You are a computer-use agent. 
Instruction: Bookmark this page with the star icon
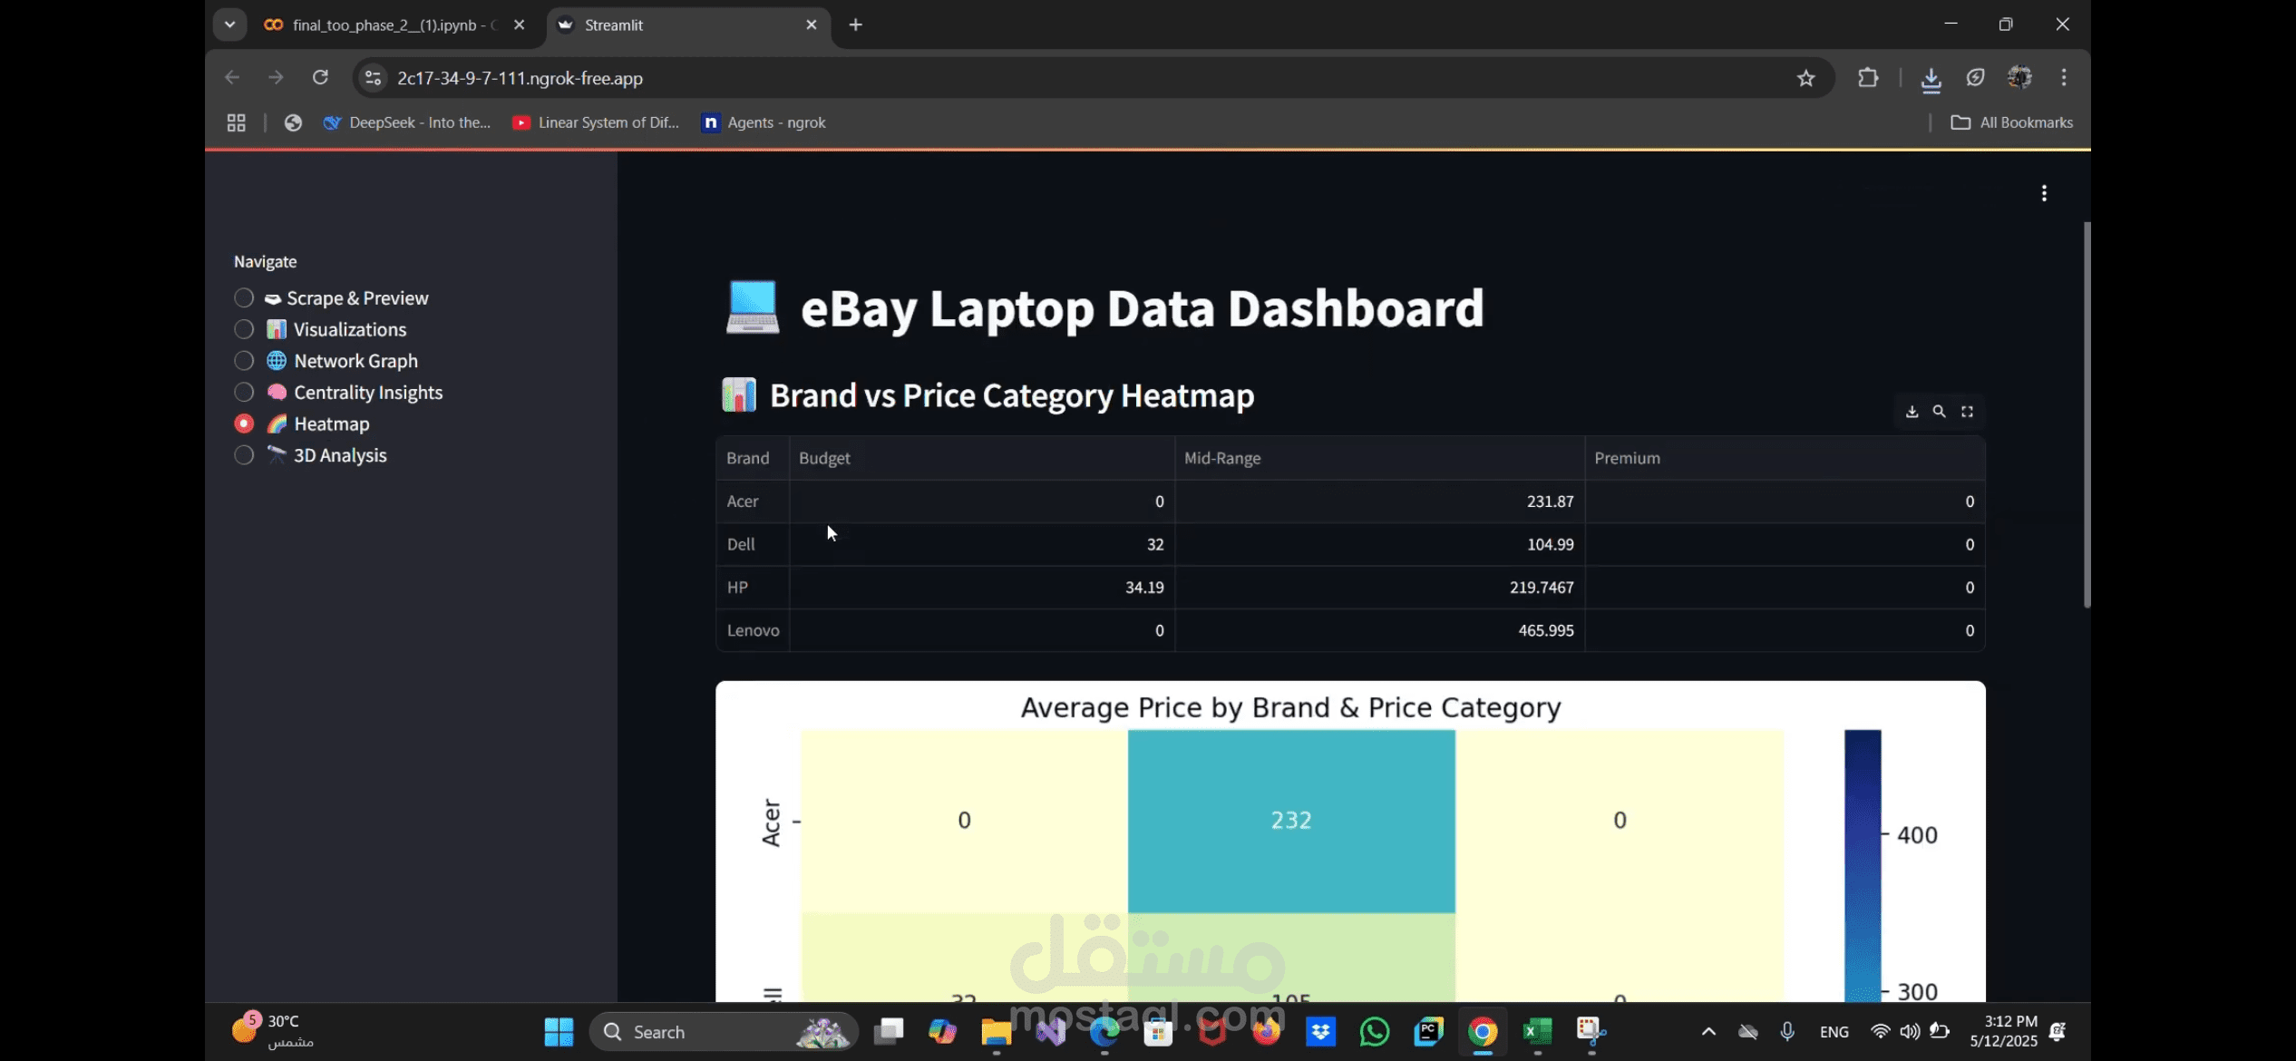point(1805,78)
